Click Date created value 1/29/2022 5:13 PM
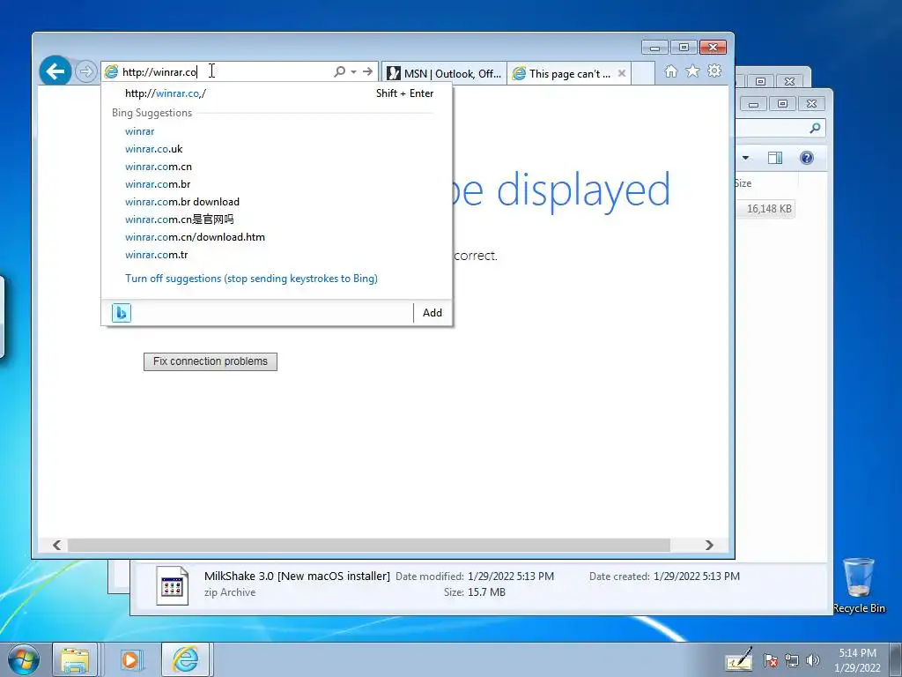902x677 pixels. click(x=697, y=577)
